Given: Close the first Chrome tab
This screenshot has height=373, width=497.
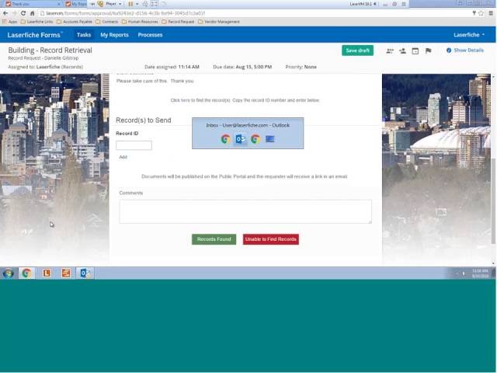Looking at the screenshot, I should 59,4.
